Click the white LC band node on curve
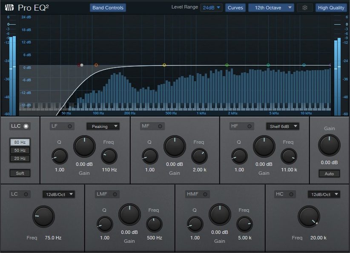This screenshot has width=350, height=253. click(x=82, y=65)
